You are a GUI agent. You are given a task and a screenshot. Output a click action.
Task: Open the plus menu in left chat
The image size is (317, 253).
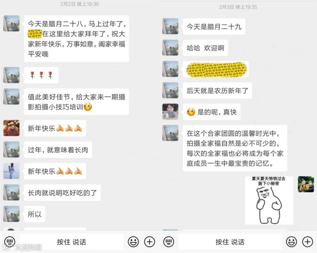(x=149, y=241)
